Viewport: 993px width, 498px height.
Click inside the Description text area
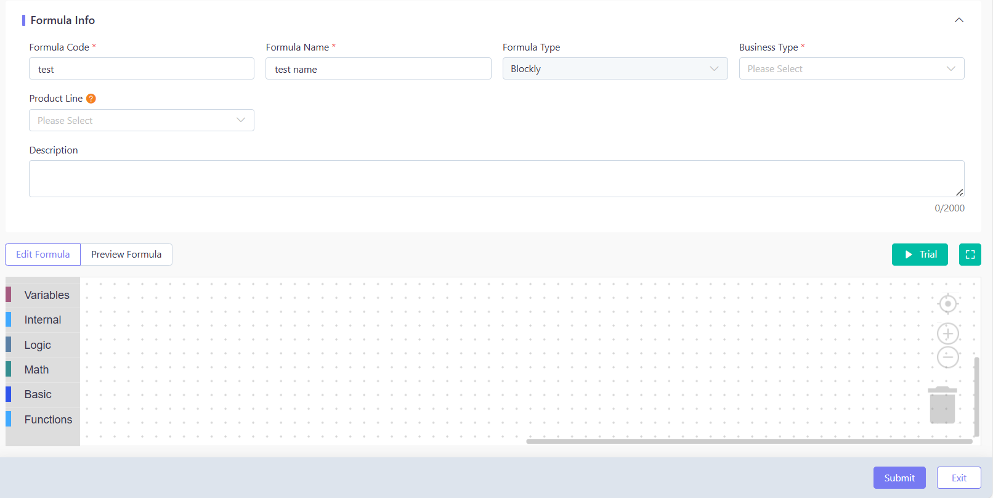pyautogui.click(x=496, y=179)
